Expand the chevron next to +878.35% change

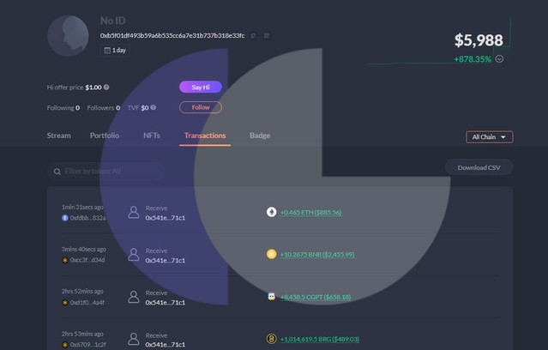click(499, 59)
